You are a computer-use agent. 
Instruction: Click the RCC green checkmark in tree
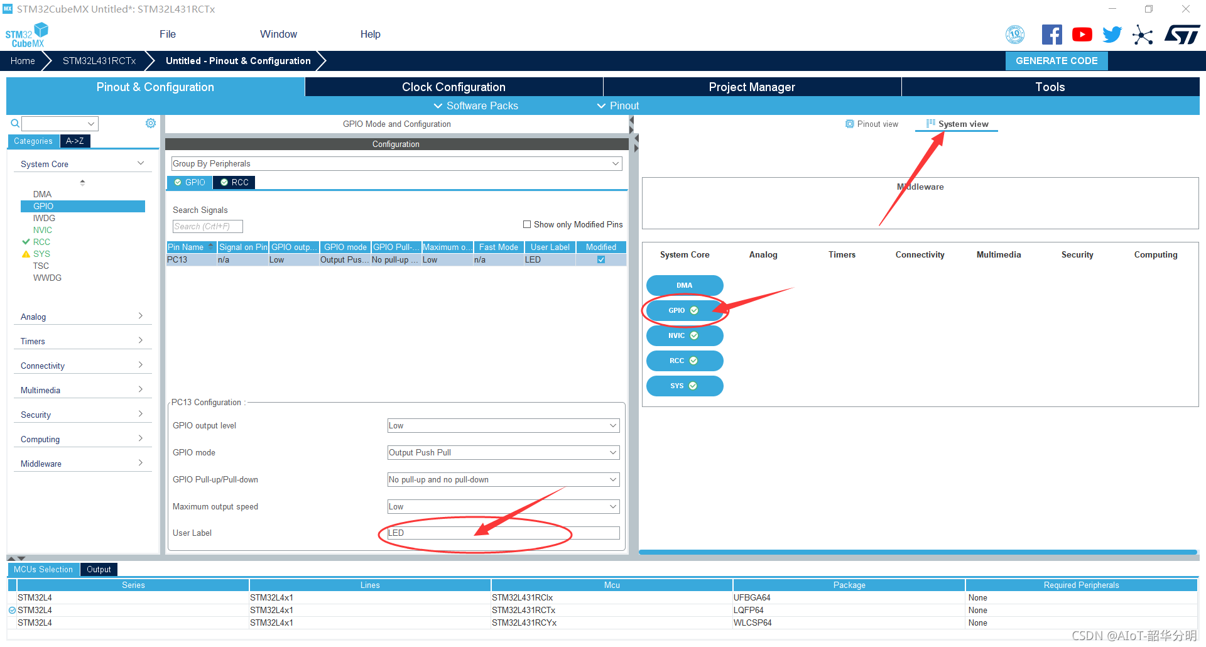coord(26,242)
